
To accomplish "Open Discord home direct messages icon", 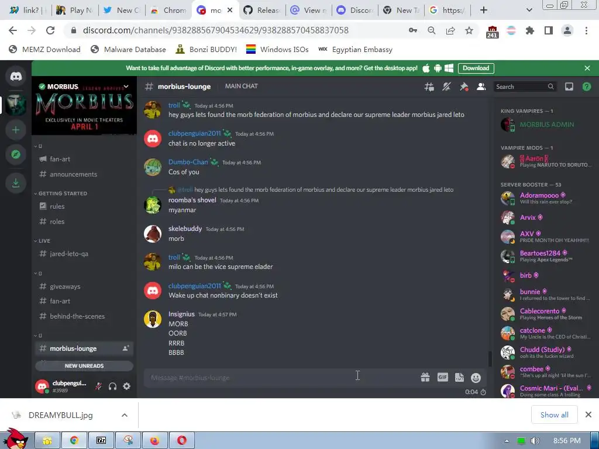I will pos(16,77).
